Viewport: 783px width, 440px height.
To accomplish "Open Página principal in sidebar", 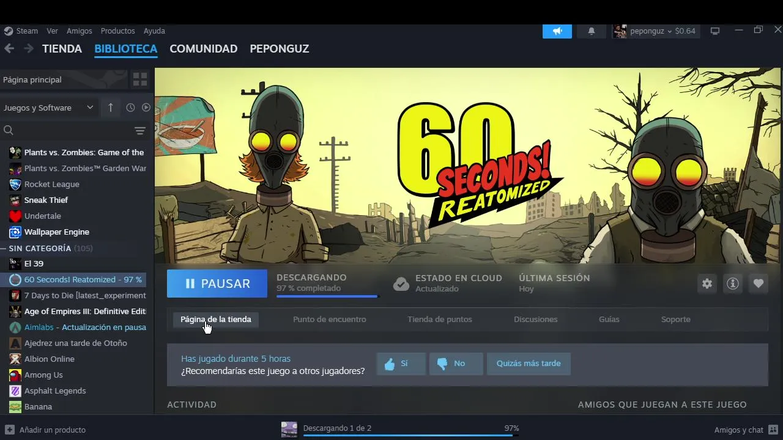I will 64,79.
